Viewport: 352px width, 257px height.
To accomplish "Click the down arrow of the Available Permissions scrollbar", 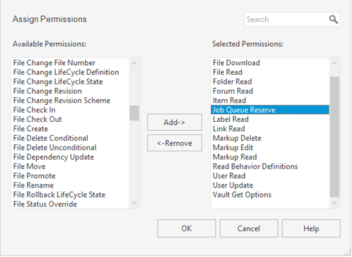I will coord(134,202).
